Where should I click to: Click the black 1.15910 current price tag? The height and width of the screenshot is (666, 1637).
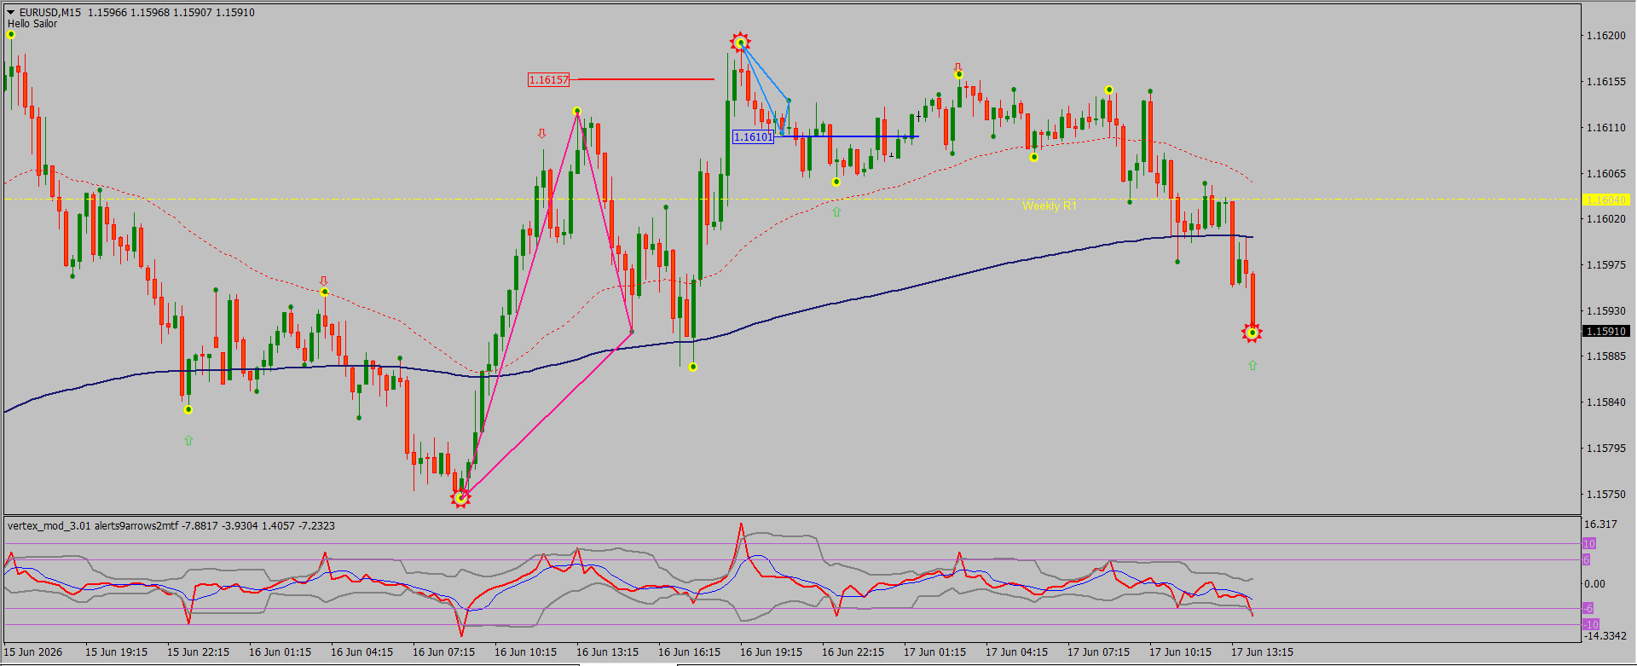click(x=1605, y=331)
